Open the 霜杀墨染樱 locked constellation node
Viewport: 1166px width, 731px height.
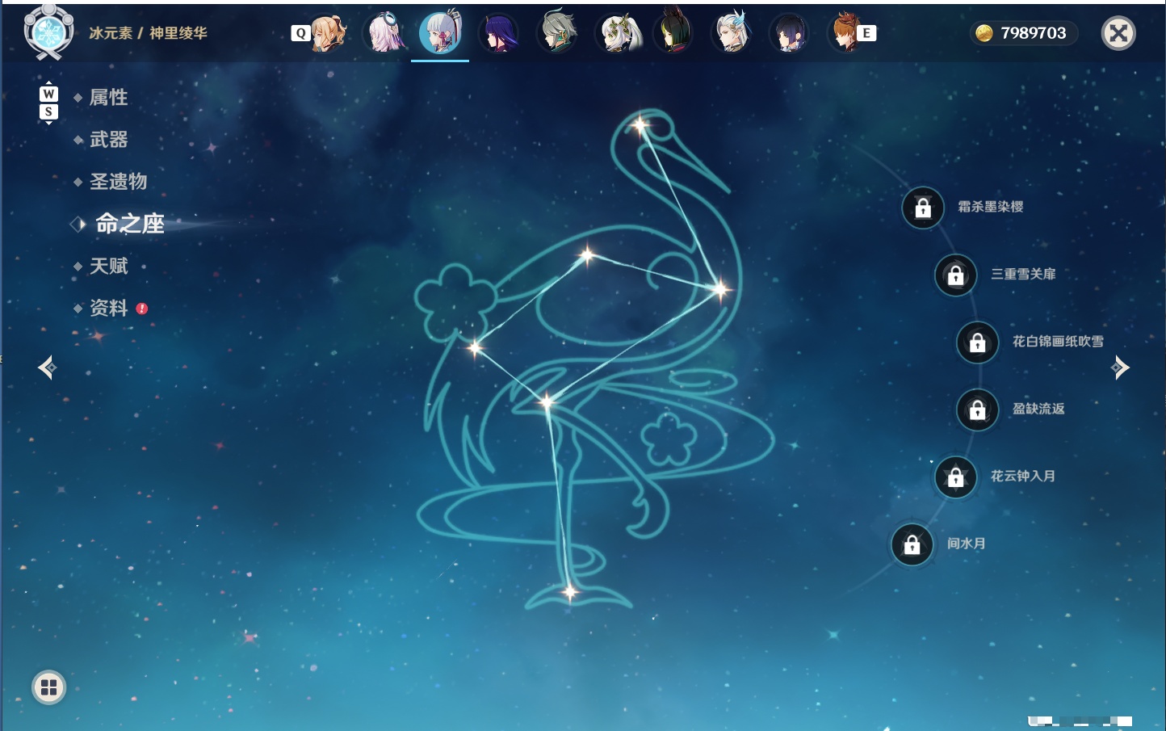[923, 208]
